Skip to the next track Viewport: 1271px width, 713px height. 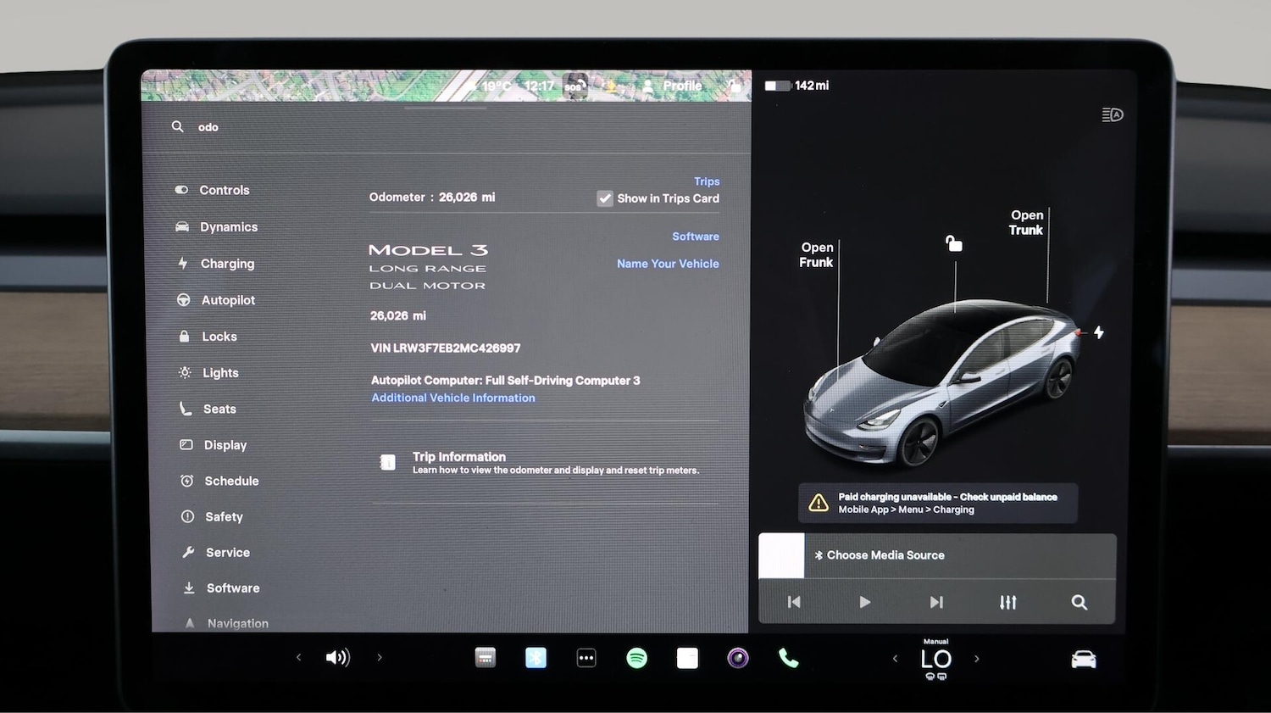(x=936, y=602)
